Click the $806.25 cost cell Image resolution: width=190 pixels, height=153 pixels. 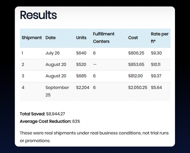pyautogui.click(x=136, y=53)
